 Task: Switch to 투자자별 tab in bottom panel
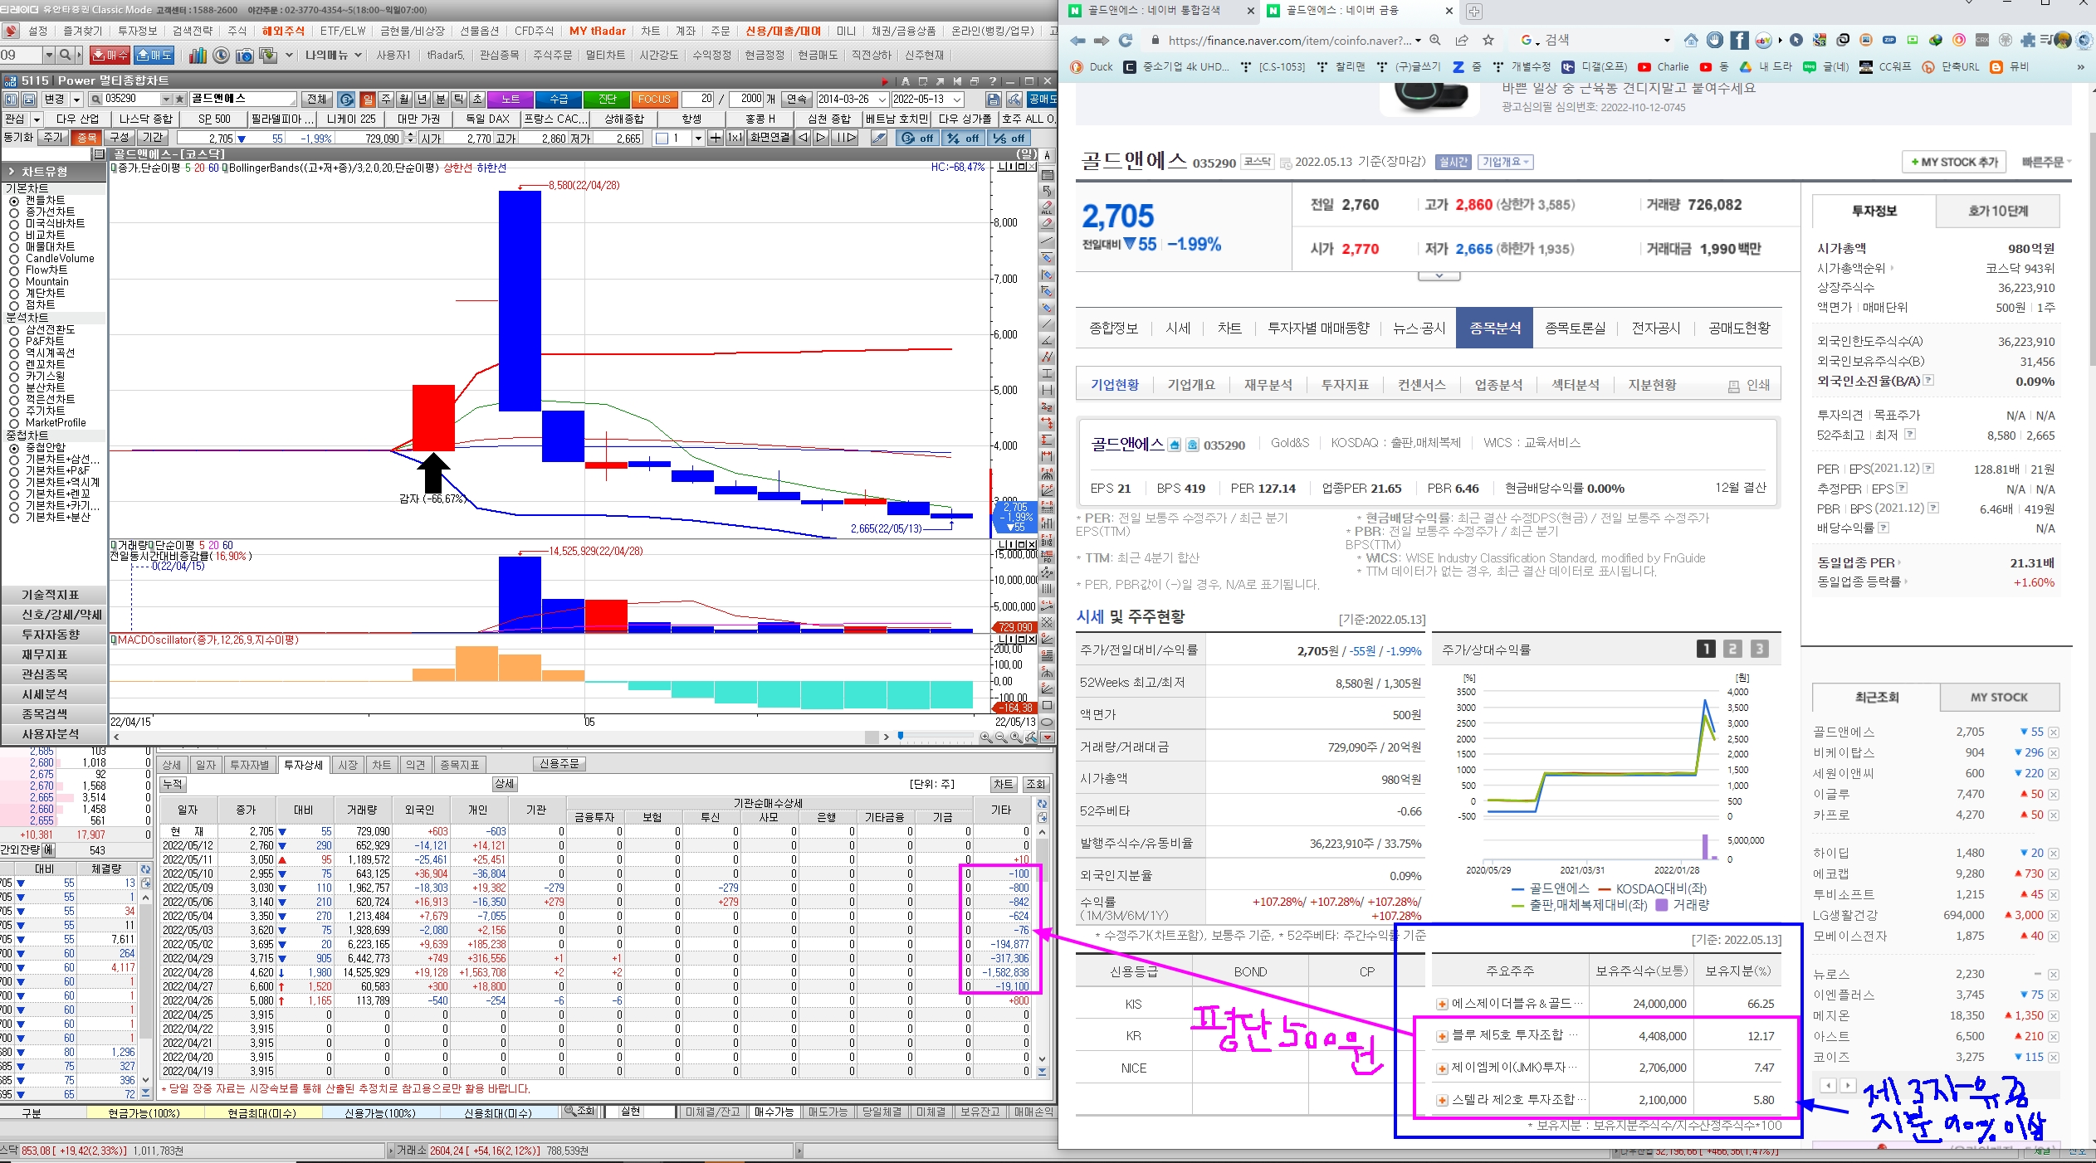pyautogui.click(x=249, y=765)
